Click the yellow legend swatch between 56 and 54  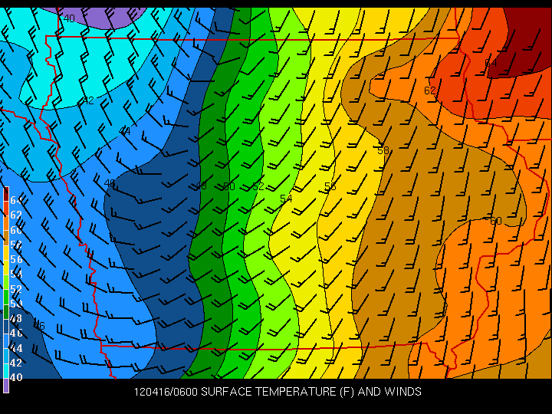pos(6,268)
